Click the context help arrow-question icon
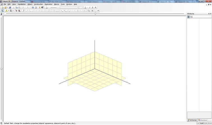Viewport: 212px width, 125px height. (x=42, y=8)
